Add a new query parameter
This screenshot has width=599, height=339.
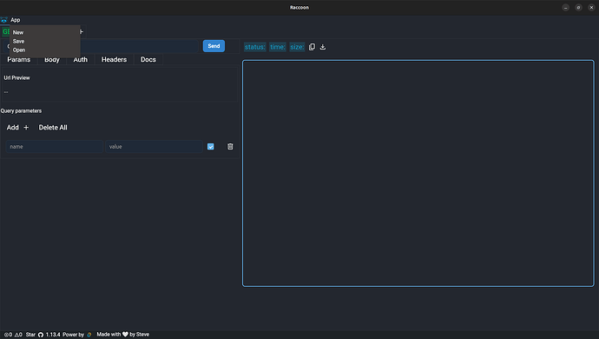pyautogui.click(x=17, y=128)
